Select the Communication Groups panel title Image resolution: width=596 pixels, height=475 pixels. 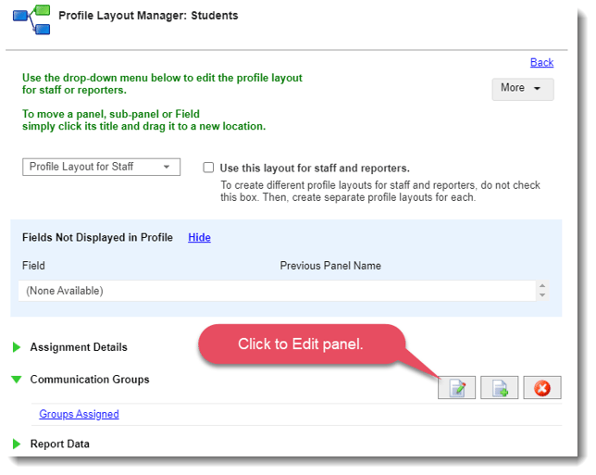coord(90,380)
